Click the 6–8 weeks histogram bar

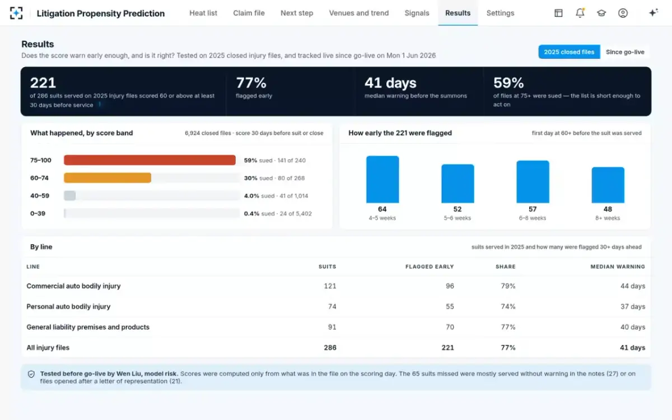point(533,182)
